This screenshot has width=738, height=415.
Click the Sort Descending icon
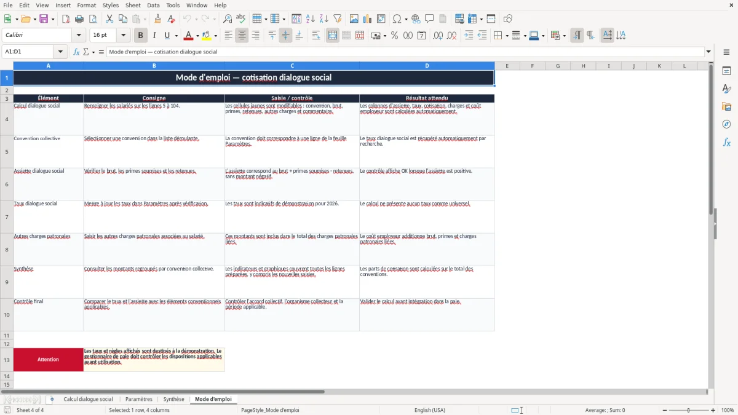[x=323, y=19]
